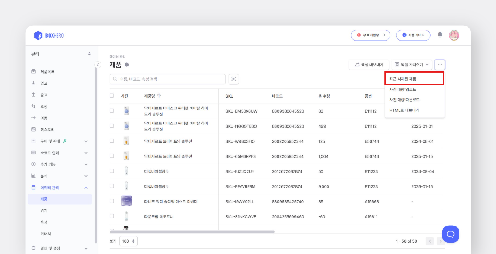Check the row with SKU-PPAVRERM

(112, 186)
